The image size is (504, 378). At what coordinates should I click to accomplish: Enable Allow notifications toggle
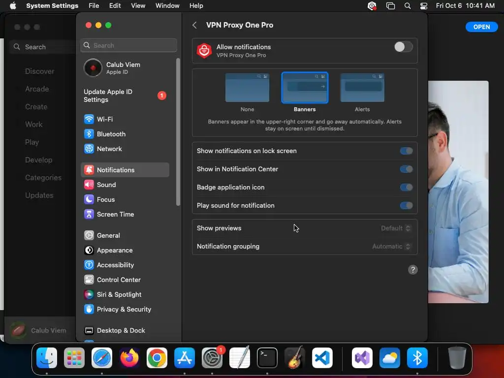(x=404, y=47)
